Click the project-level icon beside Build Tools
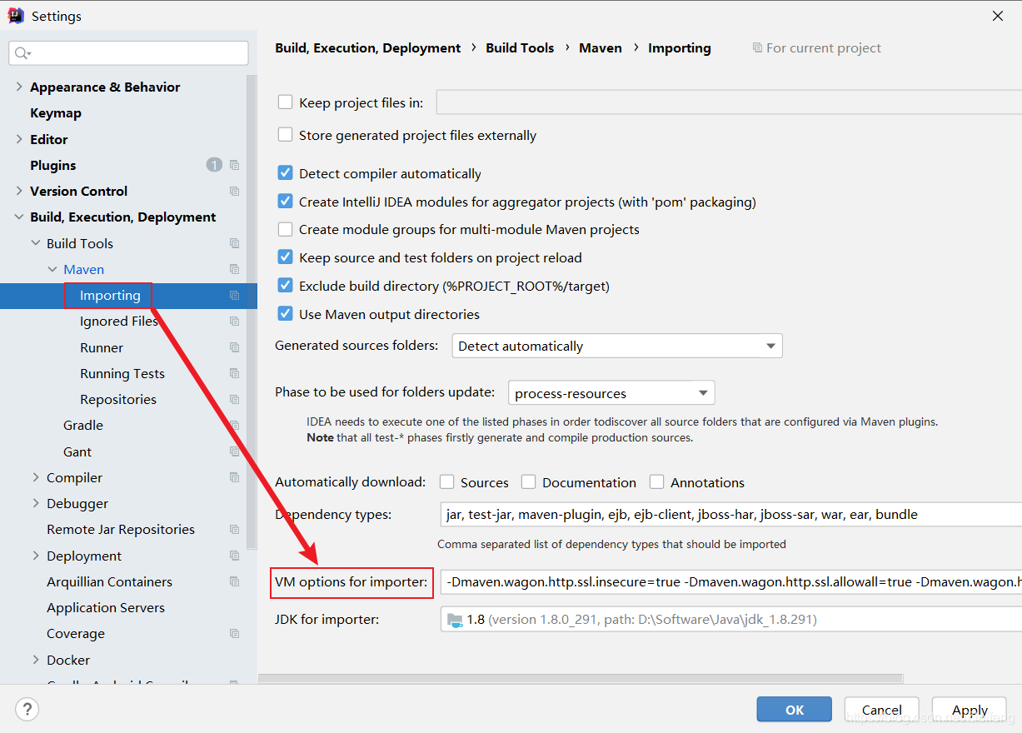The height and width of the screenshot is (733, 1022). tap(234, 243)
